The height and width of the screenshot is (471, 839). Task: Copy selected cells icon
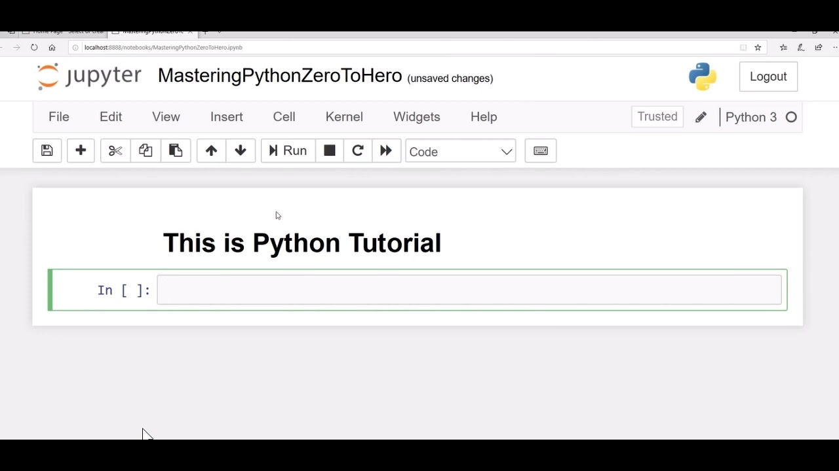click(x=146, y=151)
